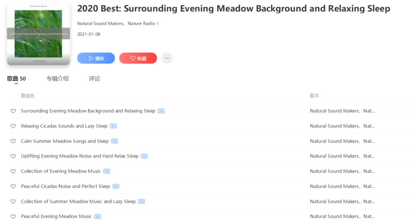Click the red 收藏 favorite button

tap(138, 58)
